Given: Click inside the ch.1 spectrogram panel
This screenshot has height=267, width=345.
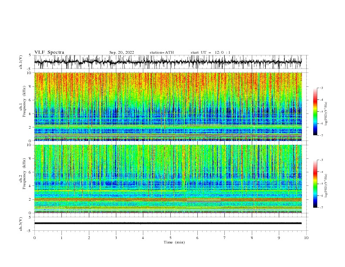Looking at the screenshot, I should [x=168, y=106].
